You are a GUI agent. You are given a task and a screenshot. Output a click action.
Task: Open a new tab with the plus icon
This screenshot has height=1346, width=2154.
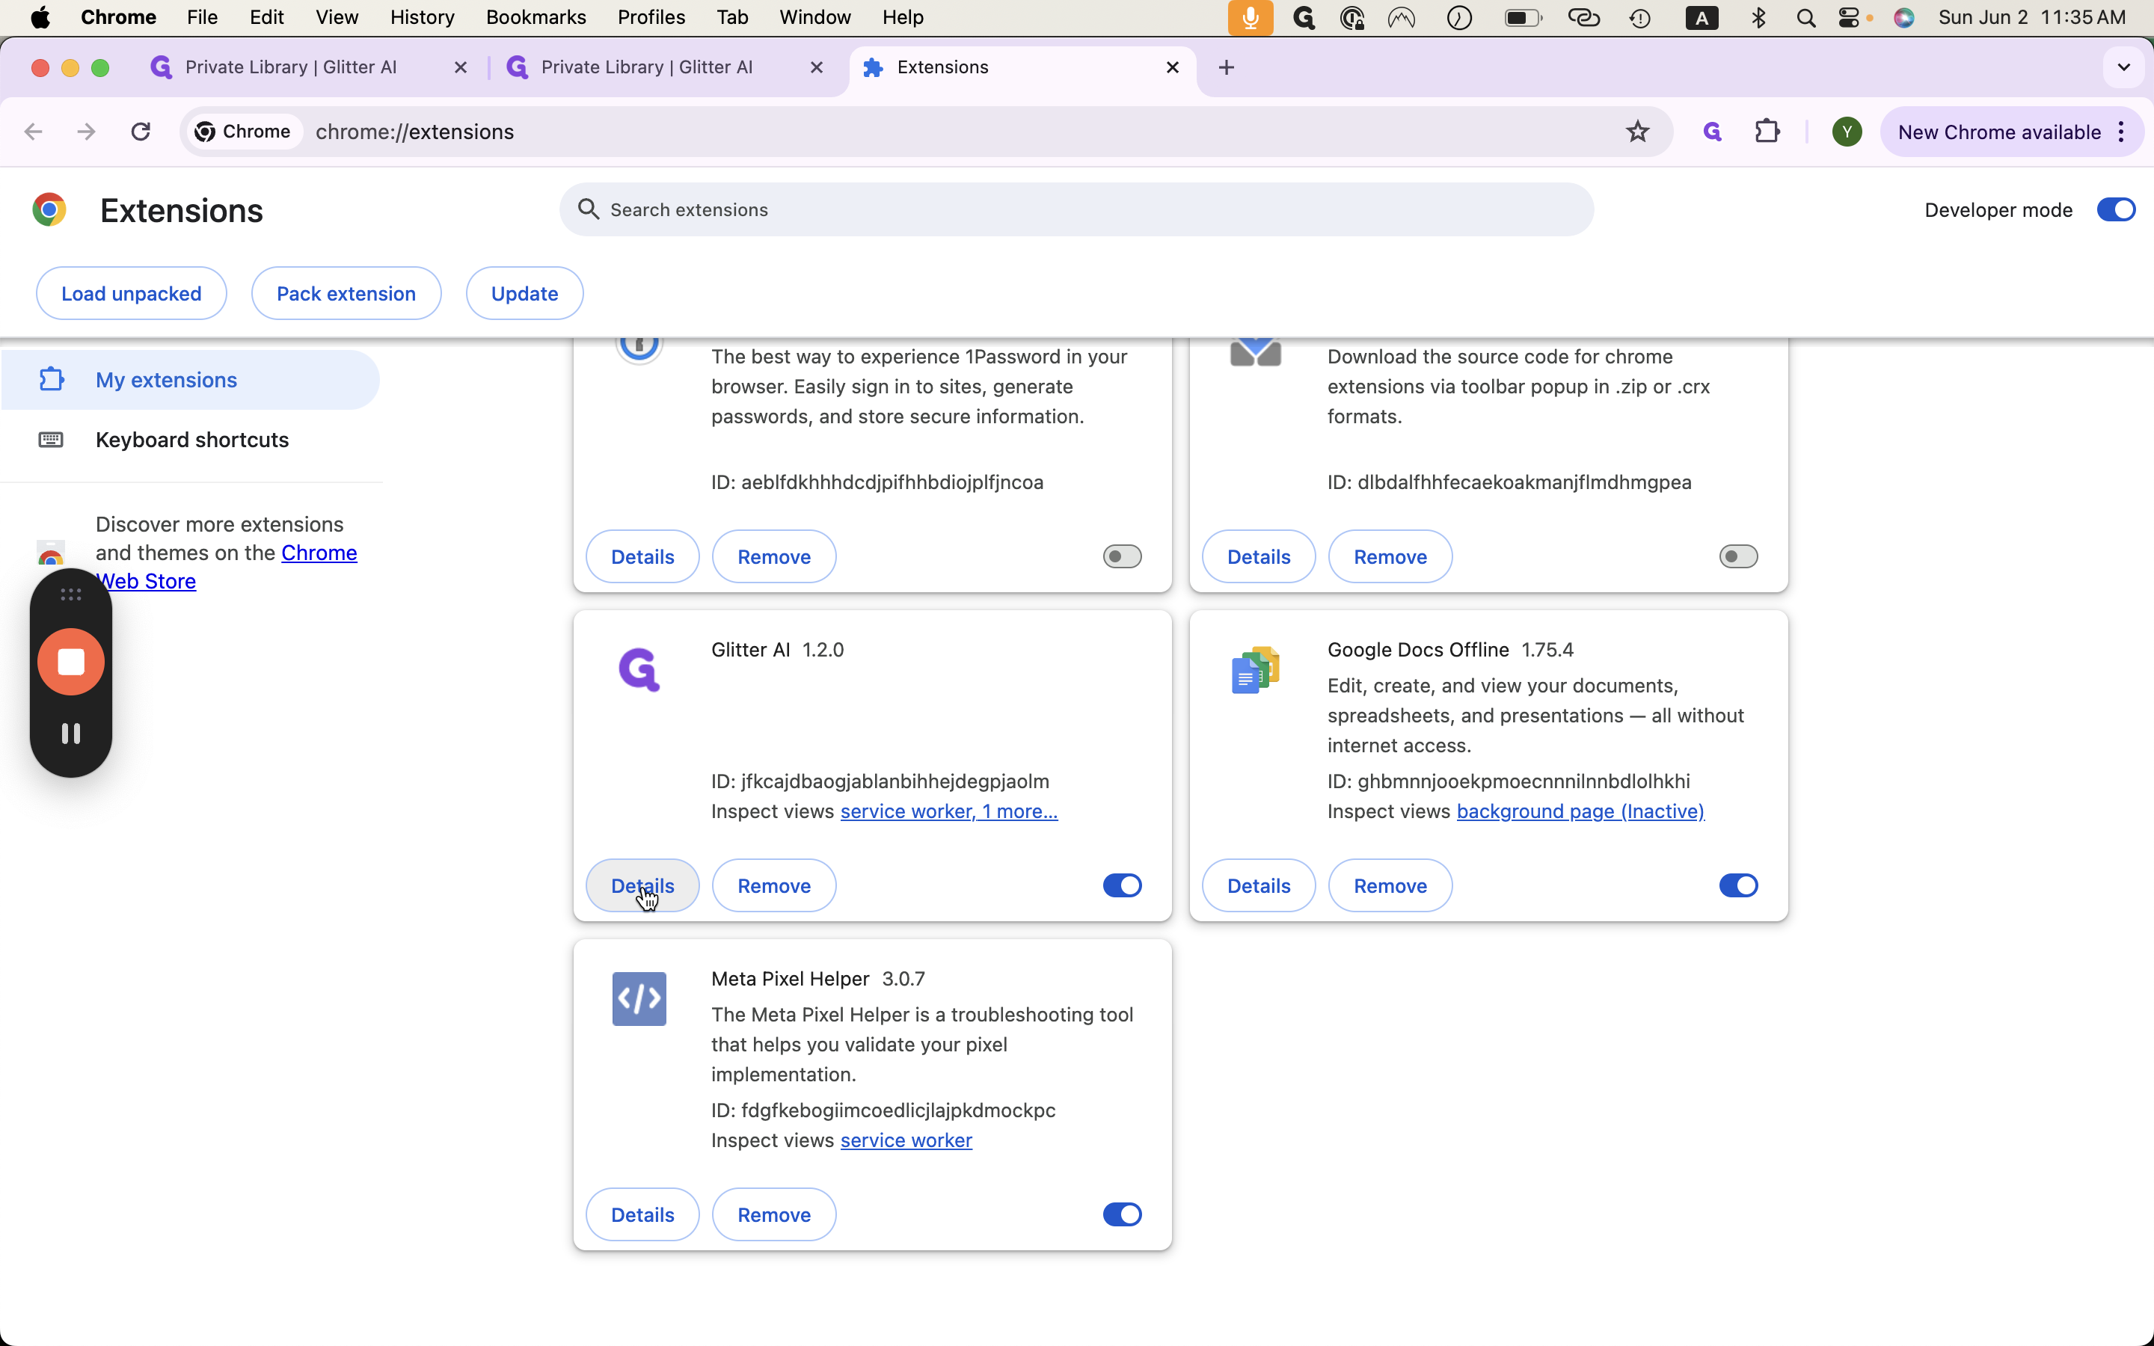[x=1226, y=67]
